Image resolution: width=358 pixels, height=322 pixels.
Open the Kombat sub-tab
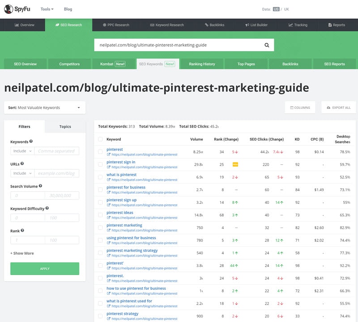pos(113,64)
